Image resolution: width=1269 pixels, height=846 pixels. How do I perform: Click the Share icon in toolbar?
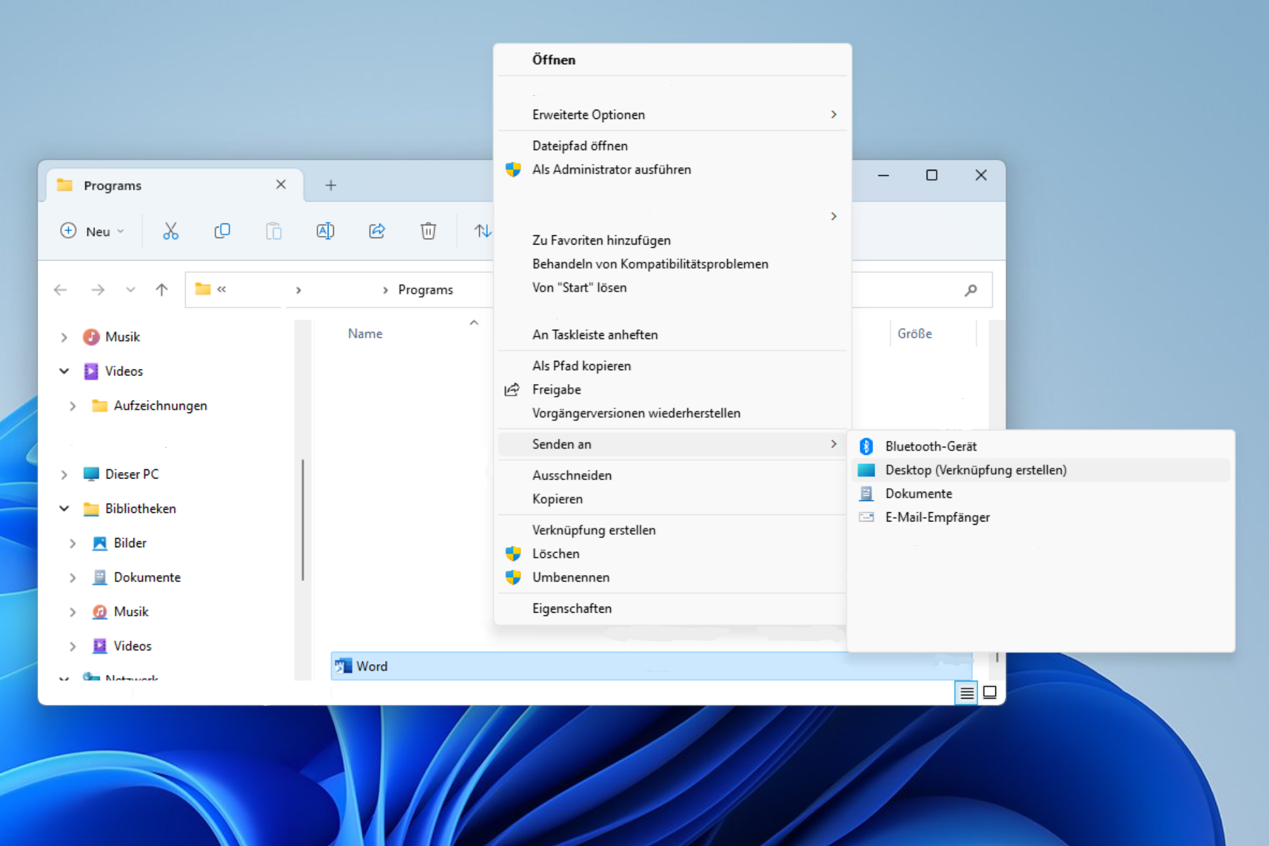pyautogui.click(x=377, y=231)
